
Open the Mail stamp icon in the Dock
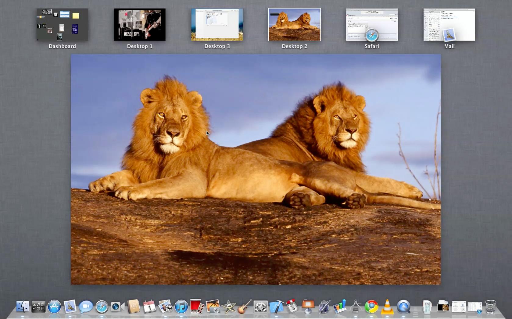click(x=70, y=307)
